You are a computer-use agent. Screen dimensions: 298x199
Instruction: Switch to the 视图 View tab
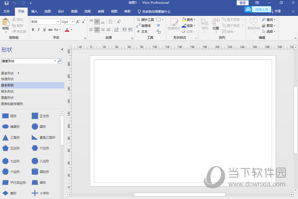(114, 11)
